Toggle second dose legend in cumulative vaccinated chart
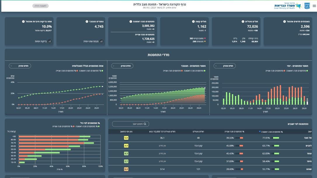 point(173,71)
